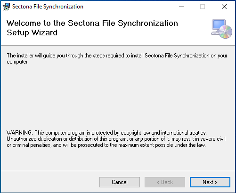Click the blue monitor in the banner graphic
Viewport: 236px width, 193px height.
(x=219, y=25)
